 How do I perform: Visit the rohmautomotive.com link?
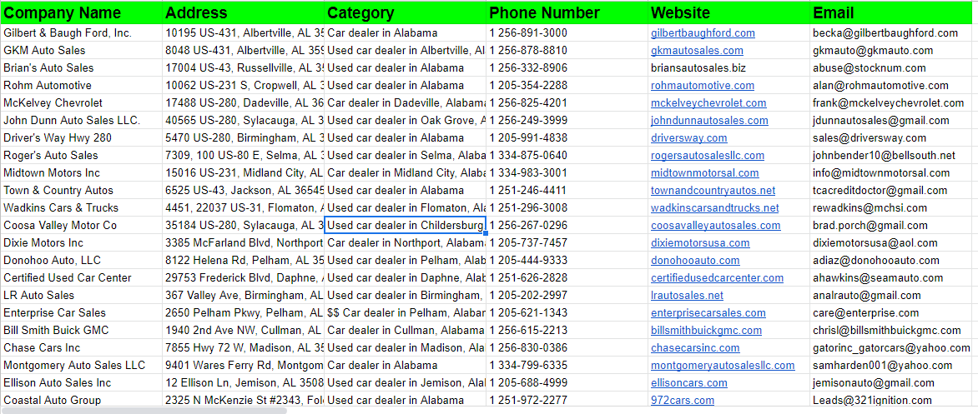703,85
